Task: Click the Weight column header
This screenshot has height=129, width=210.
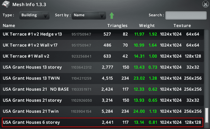Action: point(147,26)
